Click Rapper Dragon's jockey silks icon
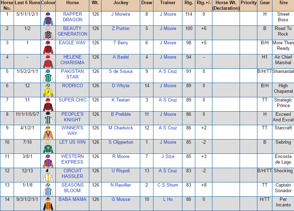Image resolution: width=294 pixels, height=211 pixels. pos(48,18)
